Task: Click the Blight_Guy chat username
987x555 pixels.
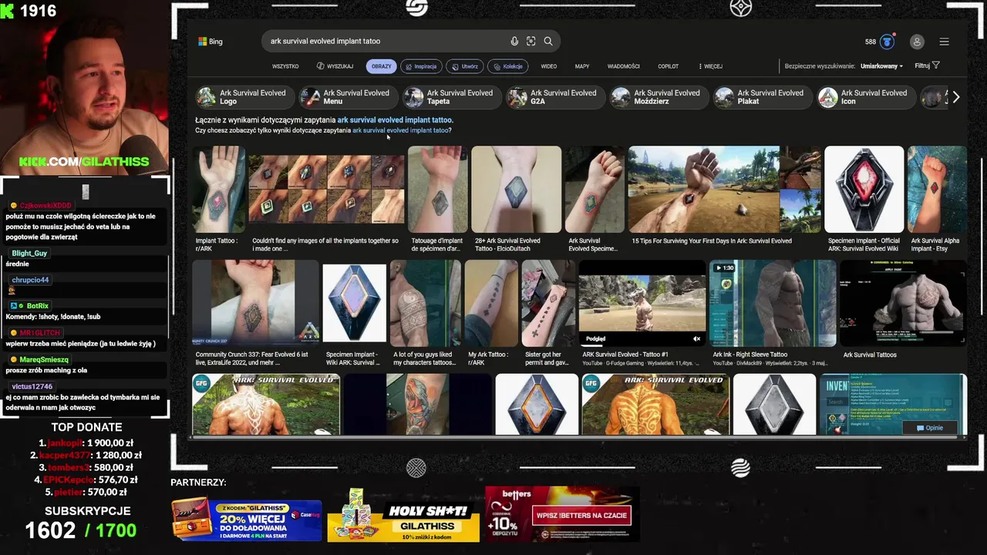Action: point(30,254)
